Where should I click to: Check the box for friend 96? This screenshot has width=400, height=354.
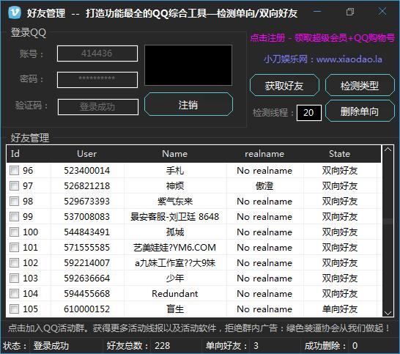coord(15,170)
